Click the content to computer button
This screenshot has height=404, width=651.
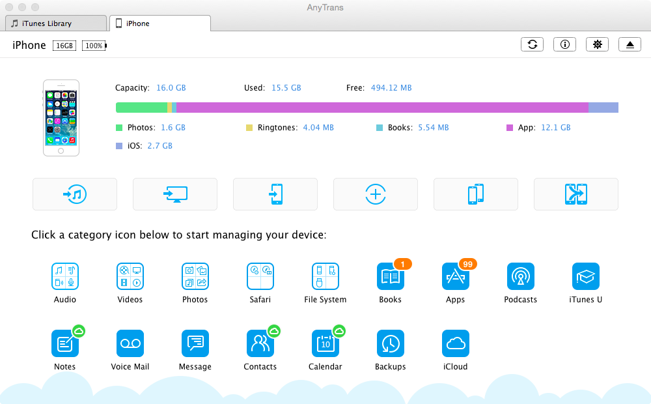pyautogui.click(x=174, y=194)
